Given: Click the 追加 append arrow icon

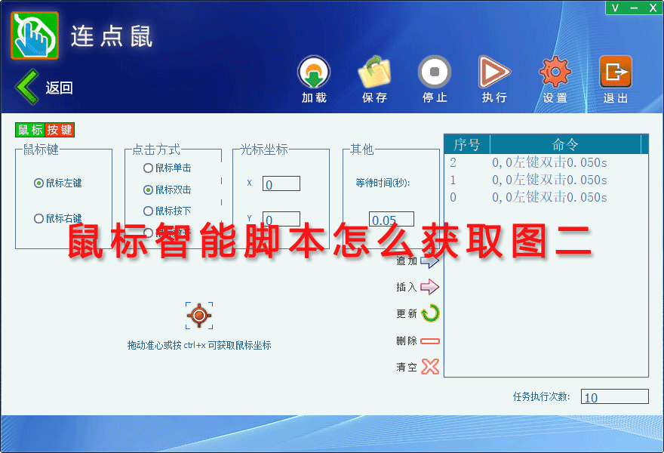Looking at the screenshot, I should coord(430,261).
